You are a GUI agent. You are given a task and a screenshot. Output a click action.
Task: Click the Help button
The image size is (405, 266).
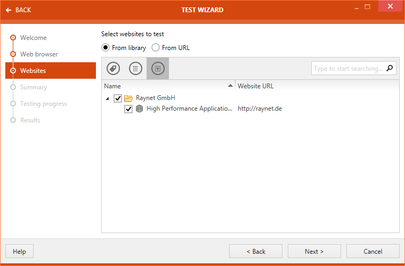(19, 251)
